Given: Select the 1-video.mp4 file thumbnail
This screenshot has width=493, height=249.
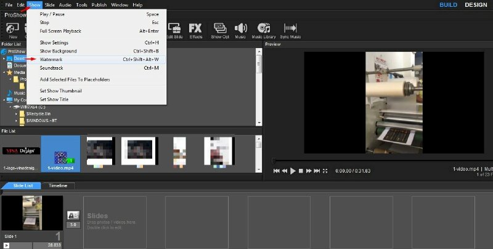Looking at the screenshot, I should 60,154.
